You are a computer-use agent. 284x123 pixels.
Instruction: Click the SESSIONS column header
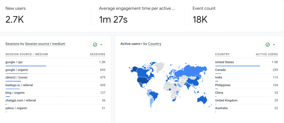[x=98, y=54]
